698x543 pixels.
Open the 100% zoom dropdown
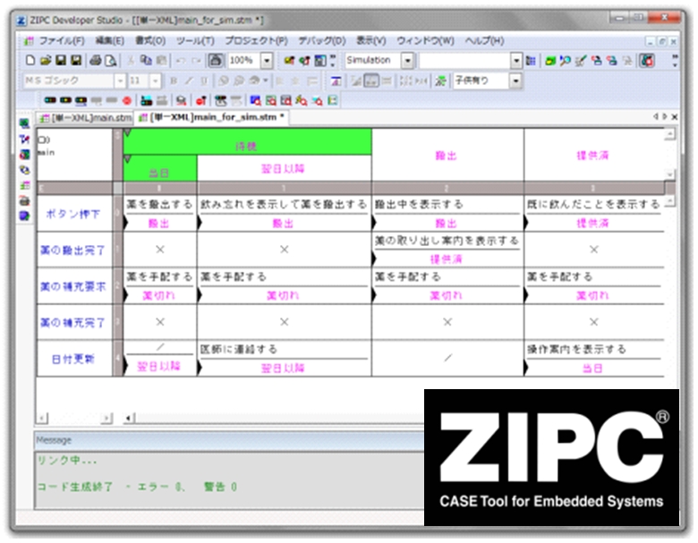point(267,61)
